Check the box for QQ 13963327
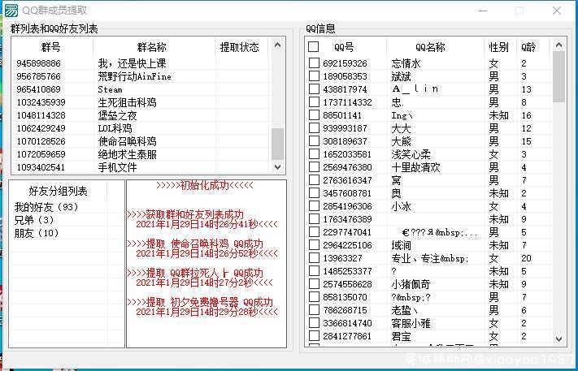578x371 pixels. pos(314,258)
